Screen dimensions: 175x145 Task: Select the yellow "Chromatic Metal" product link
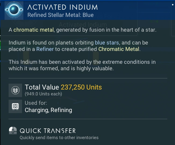coord(119,49)
